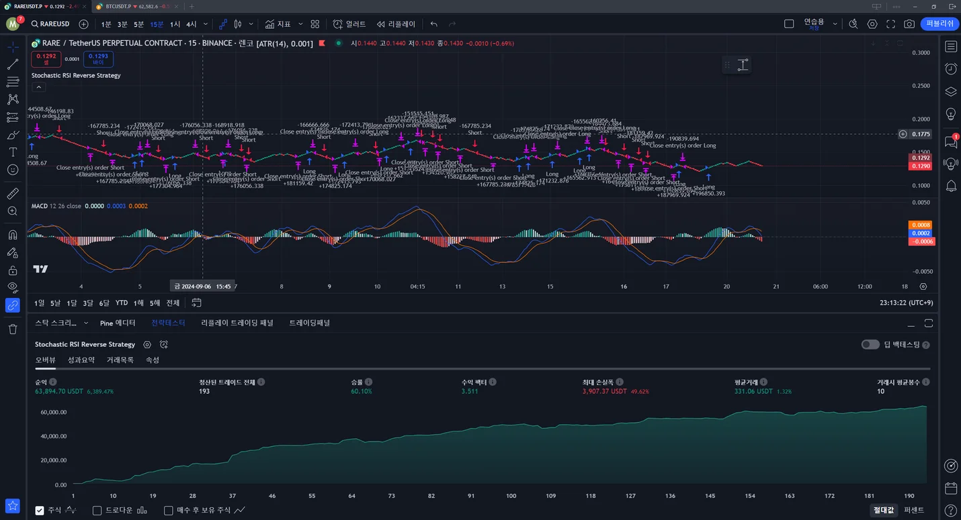Activate the zoom in tool
This screenshot has width=961, height=520.
click(13, 211)
